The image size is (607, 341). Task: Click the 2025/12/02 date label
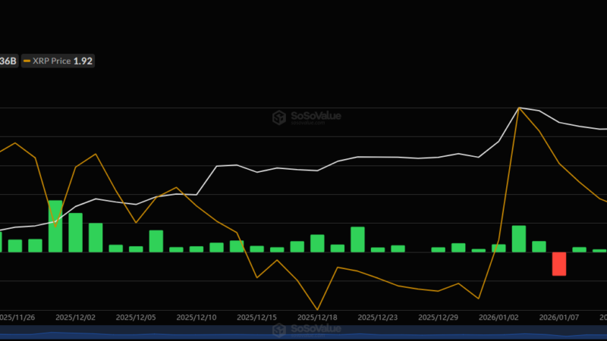(x=75, y=318)
